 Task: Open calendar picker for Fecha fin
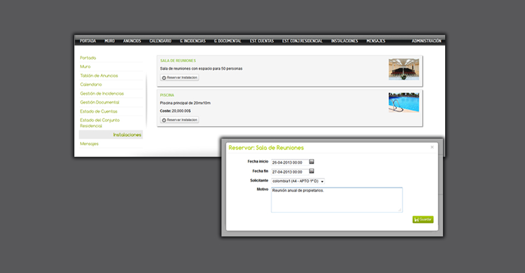click(x=311, y=171)
